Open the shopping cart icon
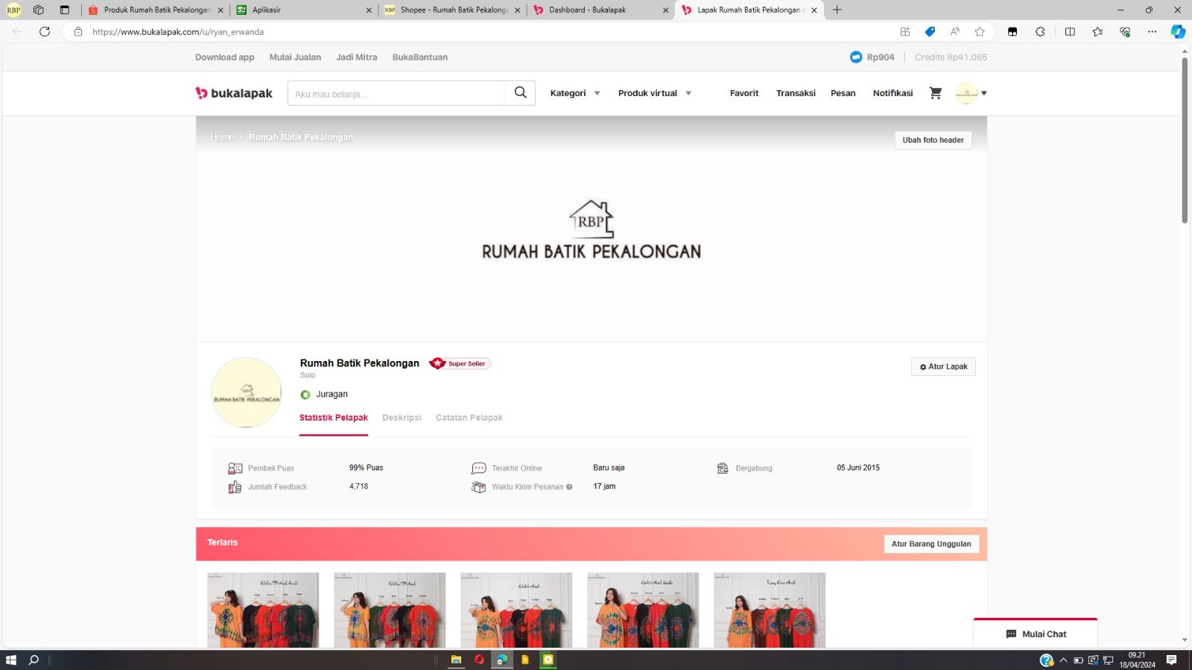Image resolution: width=1192 pixels, height=670 pixels. pyautogui.click(x=936, y=93)
